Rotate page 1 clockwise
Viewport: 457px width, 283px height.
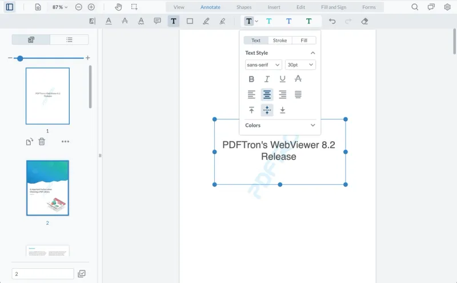coord(30,142)
